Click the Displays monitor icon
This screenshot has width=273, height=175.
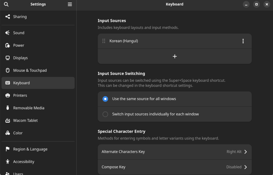tap(7, 58)
